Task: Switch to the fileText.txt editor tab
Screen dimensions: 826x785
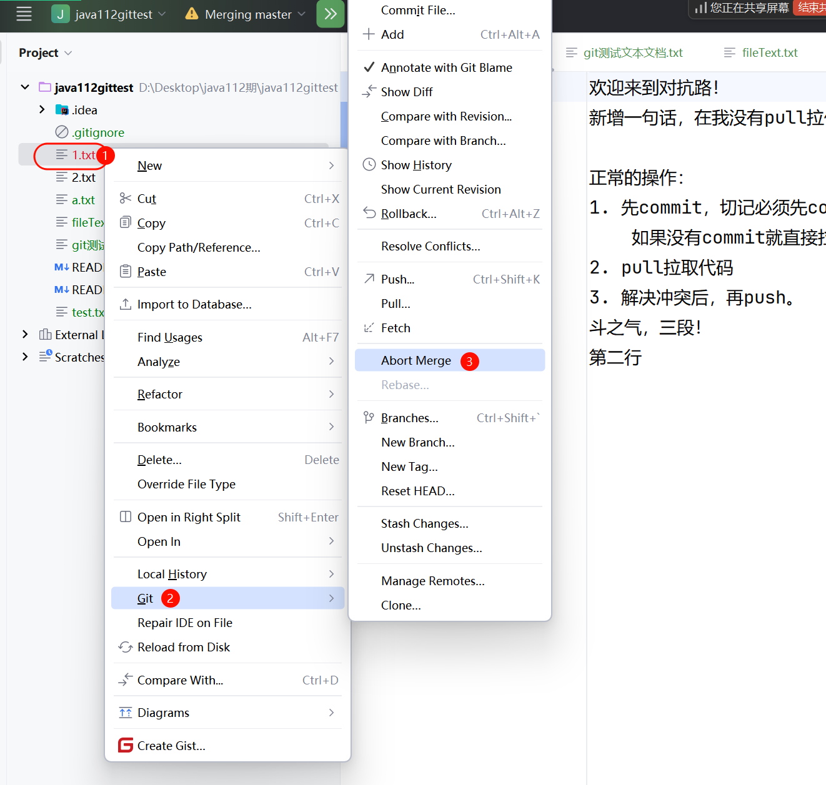Action: click(x=769, y=53)
